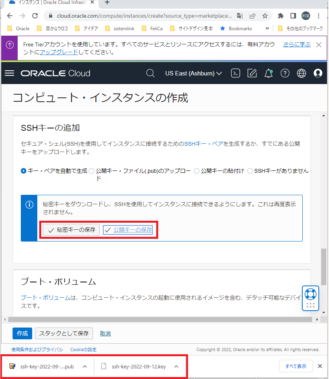This screenshot has height=379, width=329.
Task: Open the その他のブックマーク folder
Action: point(300,29)
